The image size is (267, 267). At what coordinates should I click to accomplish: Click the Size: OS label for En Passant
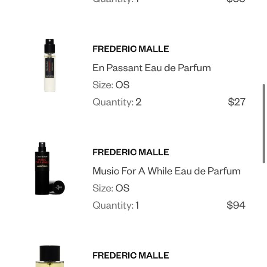coord(111,85)
